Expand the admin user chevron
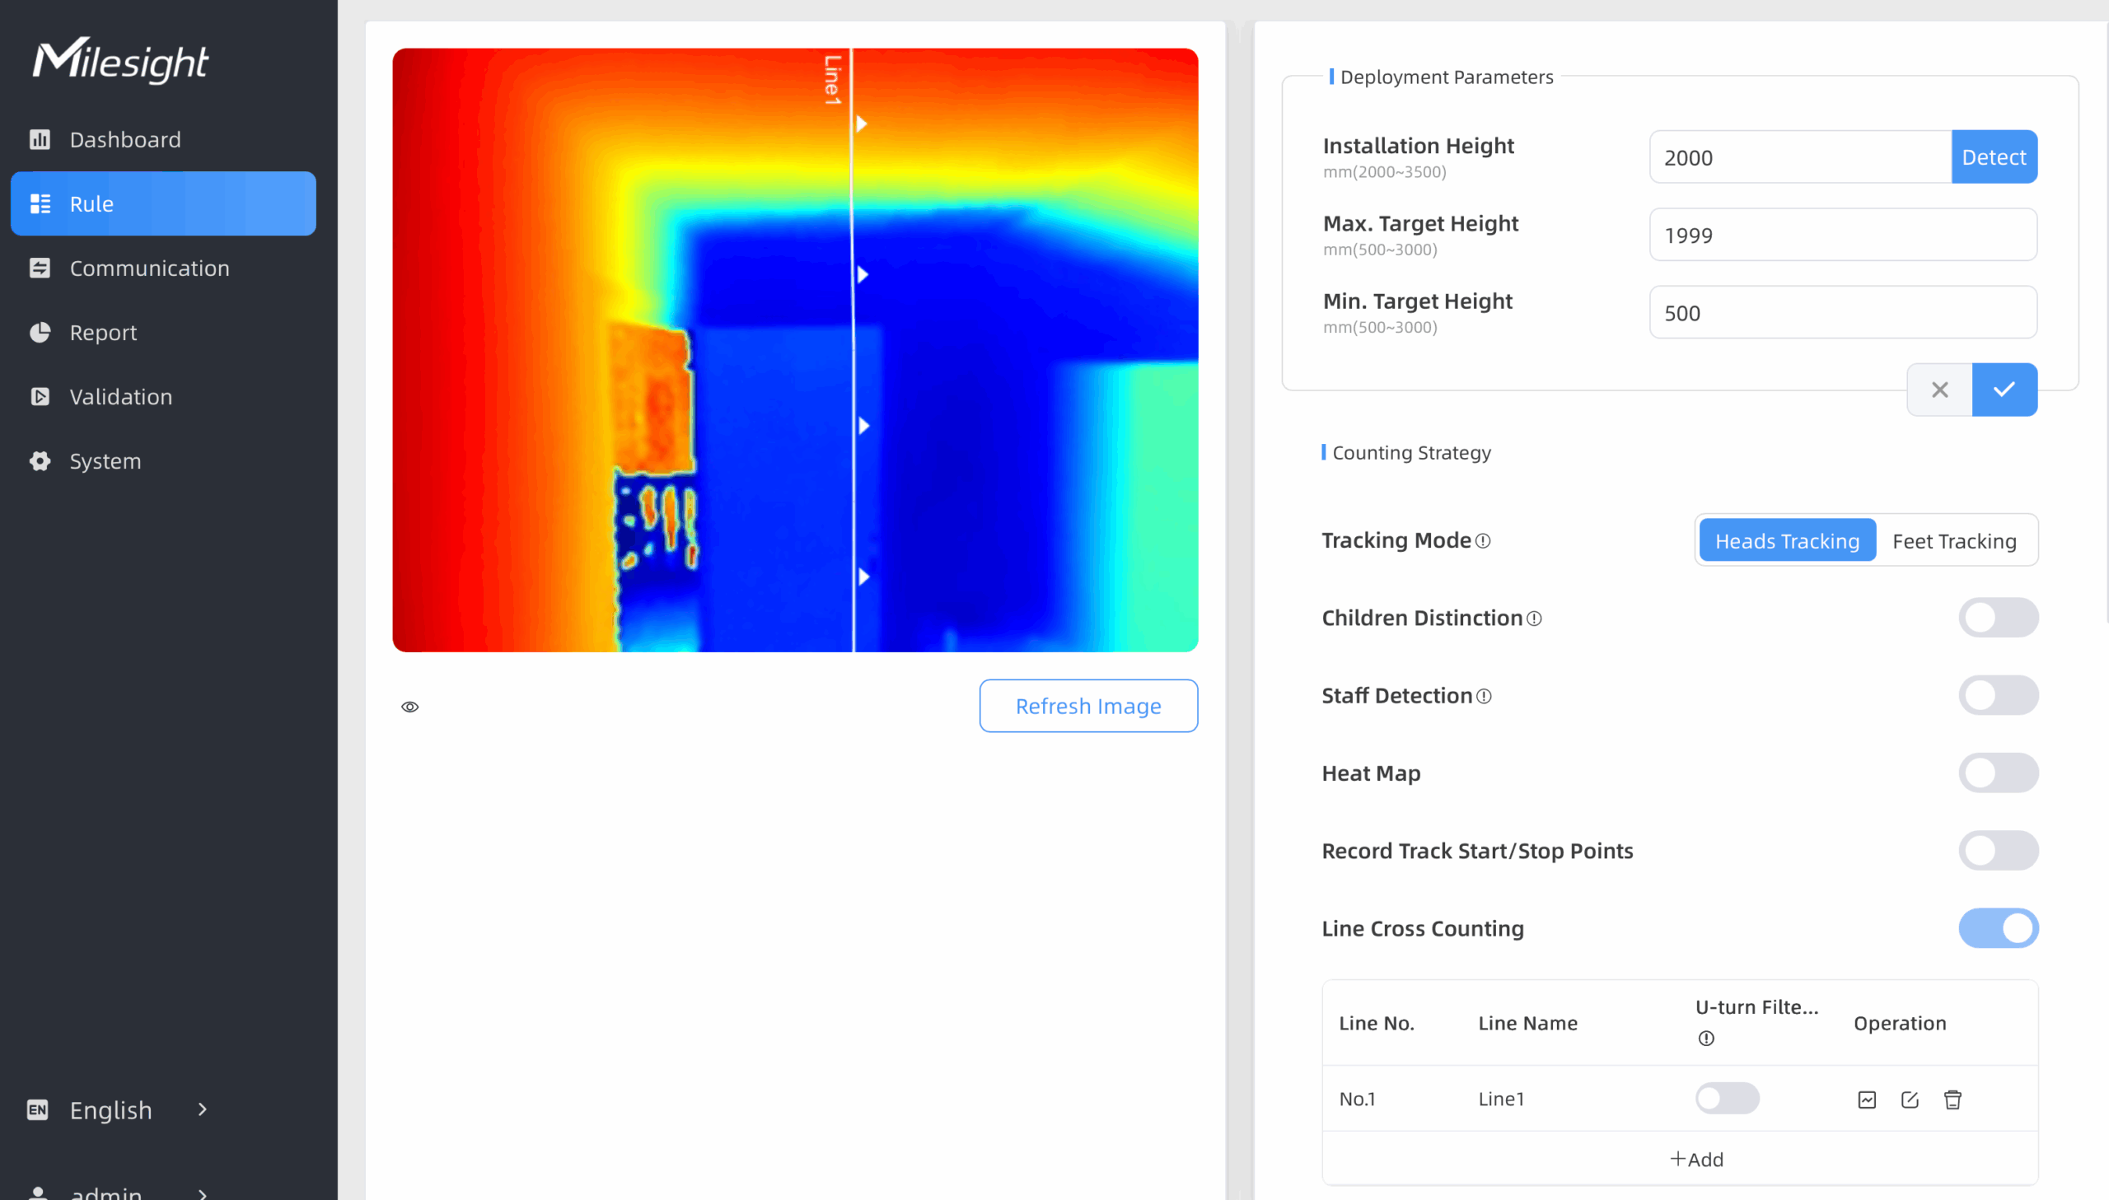This screenshot has width=2109, height=1200. pos(203,1193)
